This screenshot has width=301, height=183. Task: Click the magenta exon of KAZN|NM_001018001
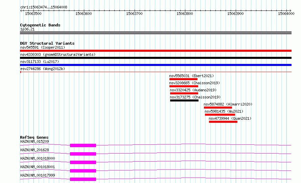pos(83,171)
